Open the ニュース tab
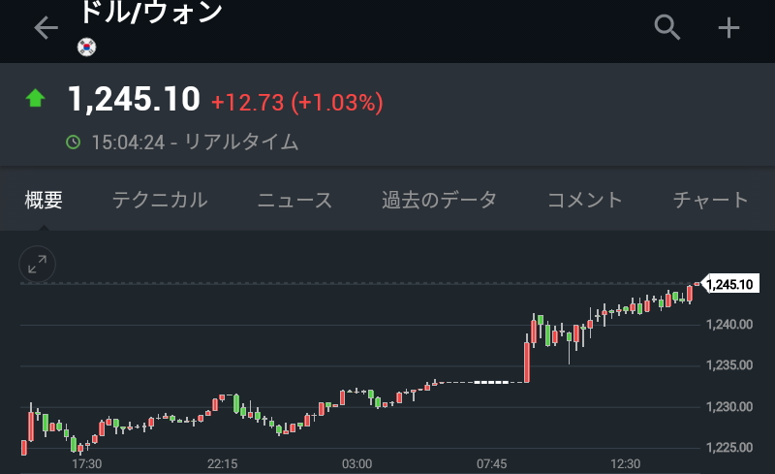Image resolution: width=775 pixels, height=474 pixels. pyautogui.click(x=294, y=201)
